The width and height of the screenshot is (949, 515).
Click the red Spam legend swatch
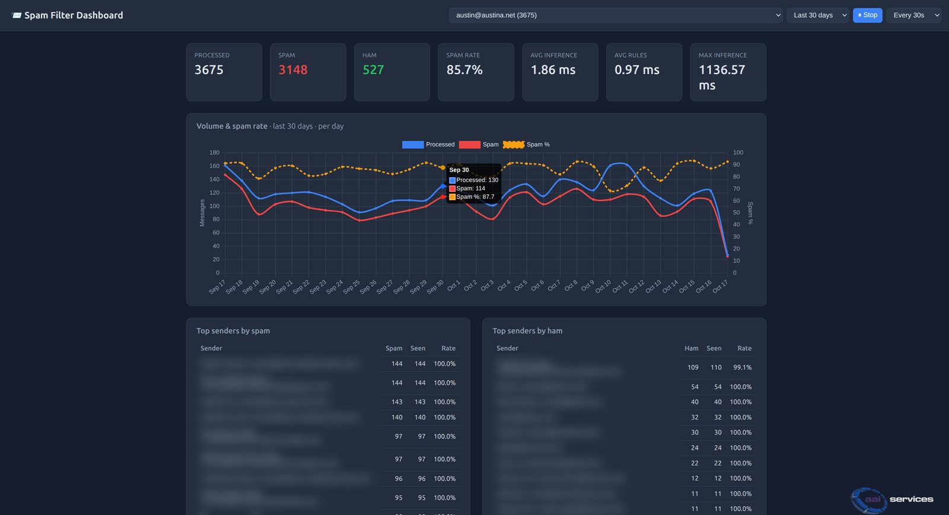pos(470,145)
